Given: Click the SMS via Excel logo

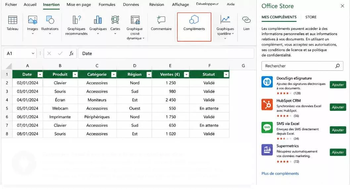Looking at the screenshot, I should (267, 127).
